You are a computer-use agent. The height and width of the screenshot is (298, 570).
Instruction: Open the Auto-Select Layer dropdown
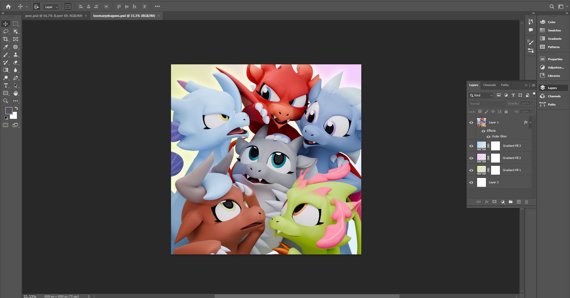51,7
